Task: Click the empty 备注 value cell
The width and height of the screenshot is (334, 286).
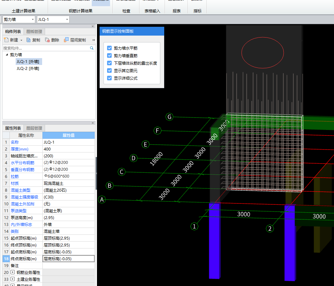Action: 69,265
